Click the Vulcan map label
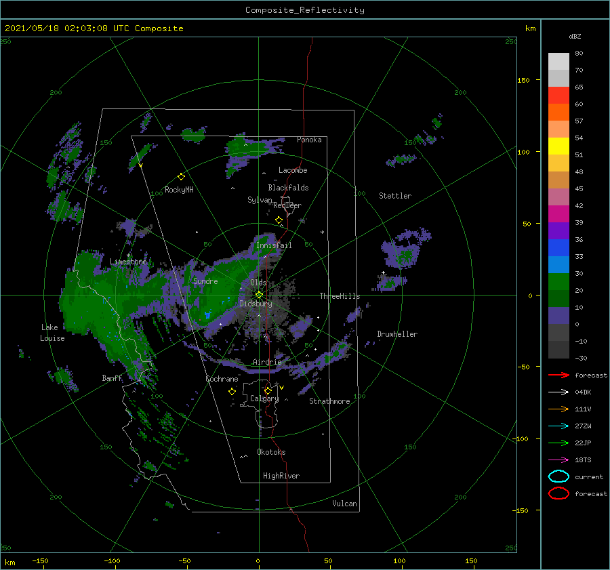610x570 pixels. coord(344,504)
